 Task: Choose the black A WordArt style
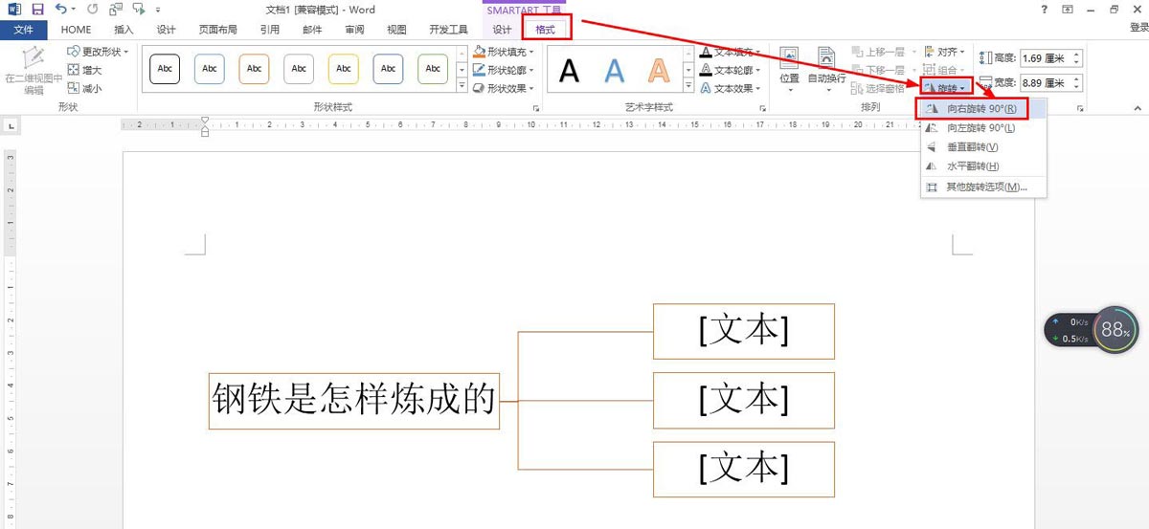tap(570, 70)
